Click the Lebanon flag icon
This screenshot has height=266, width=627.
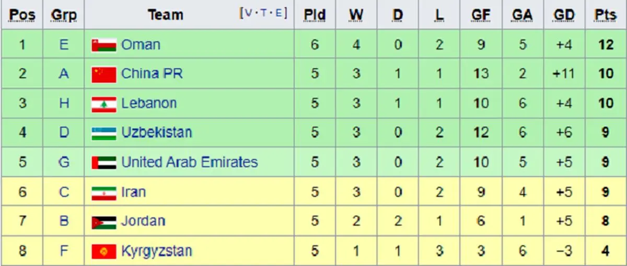click(103, 104)
